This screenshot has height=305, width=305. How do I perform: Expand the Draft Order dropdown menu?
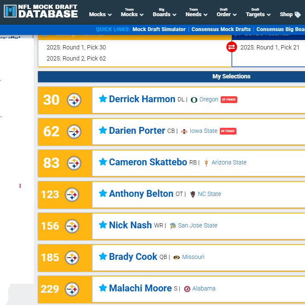click(x=227, y=12)
